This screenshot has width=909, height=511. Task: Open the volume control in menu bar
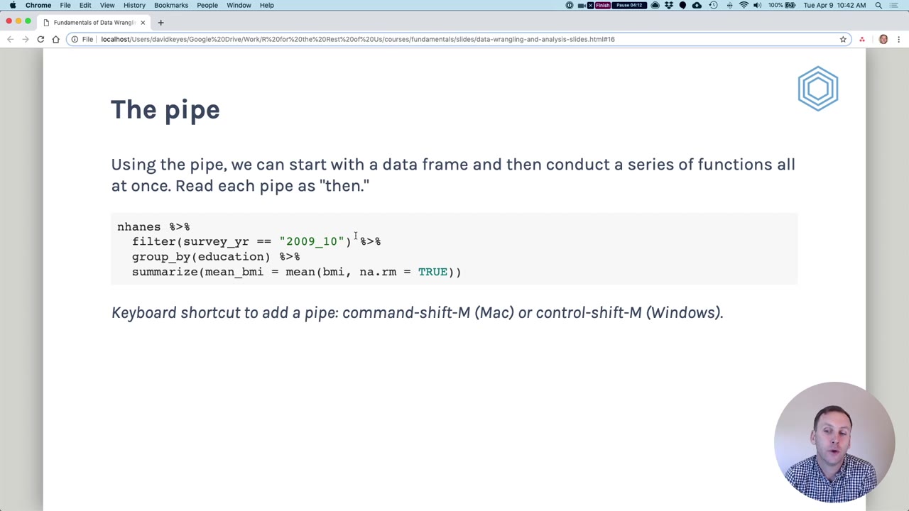click(x=758, y=5)
